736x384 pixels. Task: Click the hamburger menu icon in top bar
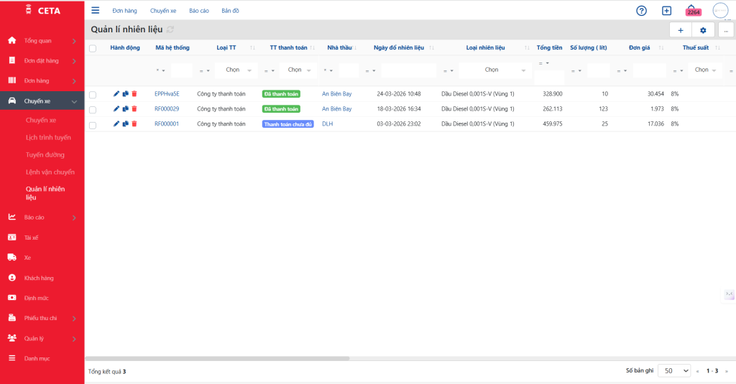(96, 10)
